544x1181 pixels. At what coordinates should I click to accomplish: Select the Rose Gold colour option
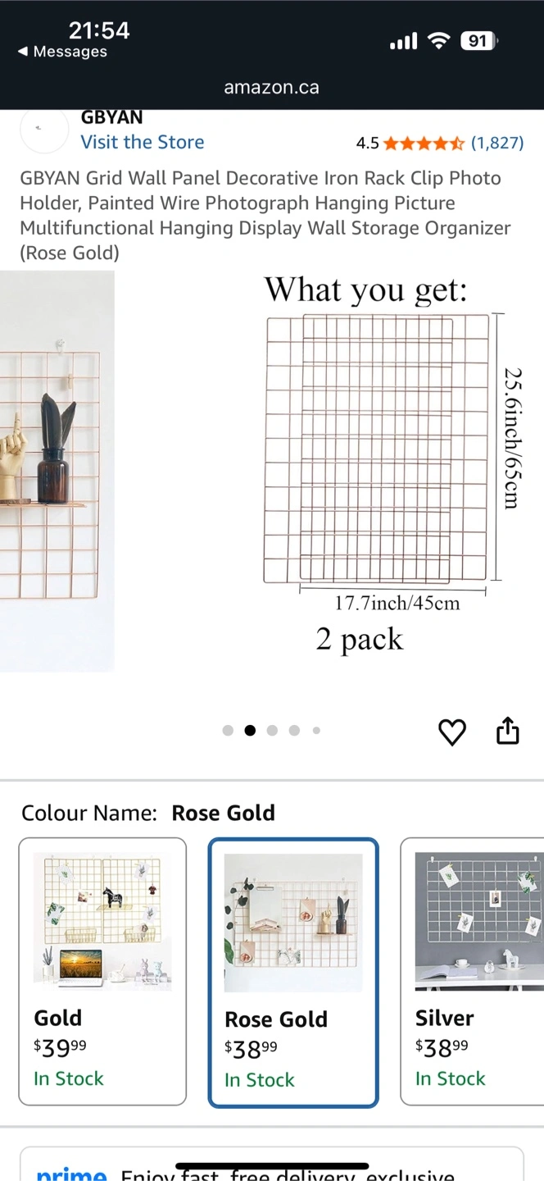tap(293, 972)
